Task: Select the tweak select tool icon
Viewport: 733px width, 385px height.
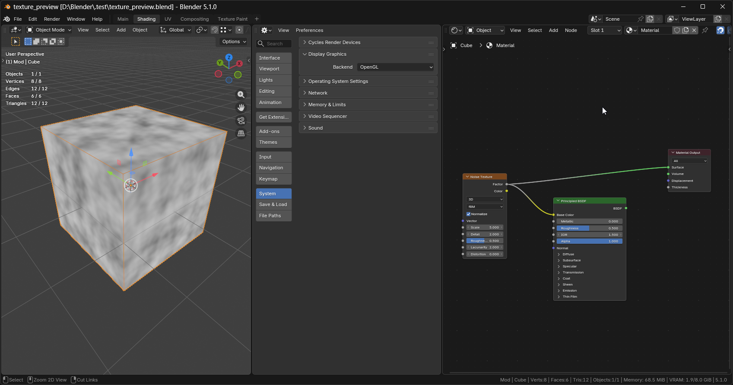Action: click(16, 41)
